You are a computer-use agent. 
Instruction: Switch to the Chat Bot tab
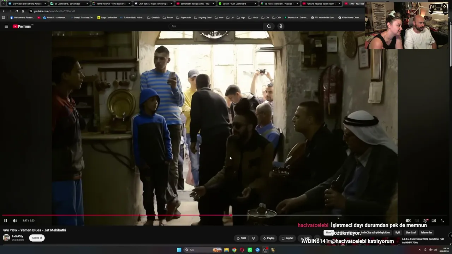[x=153, y=4]
